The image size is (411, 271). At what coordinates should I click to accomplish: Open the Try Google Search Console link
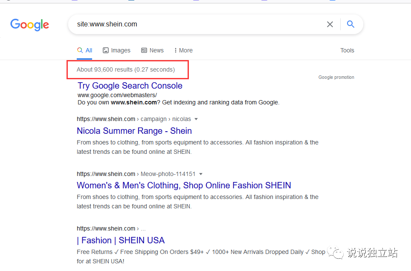pos(130,86)
